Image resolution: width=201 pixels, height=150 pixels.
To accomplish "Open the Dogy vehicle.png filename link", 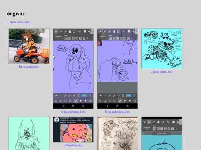I will [29, 66].
